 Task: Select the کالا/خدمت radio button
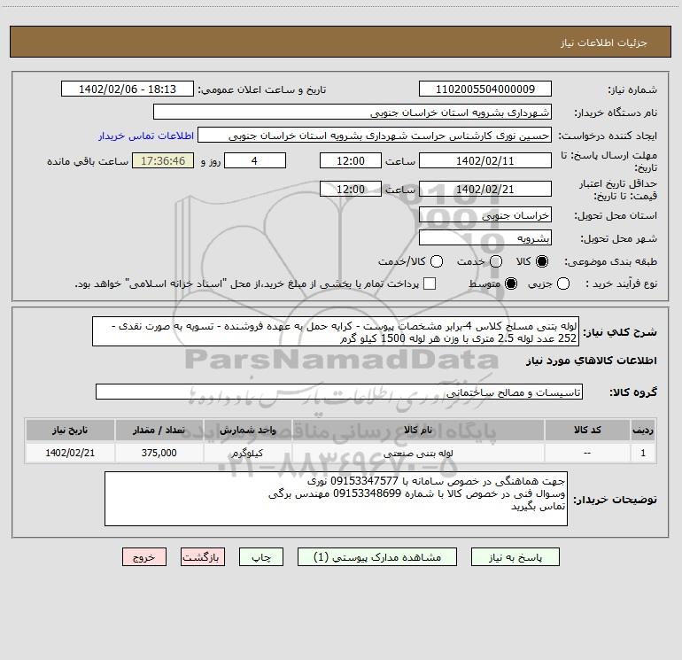pyautogui.click(x=437, y=261)
